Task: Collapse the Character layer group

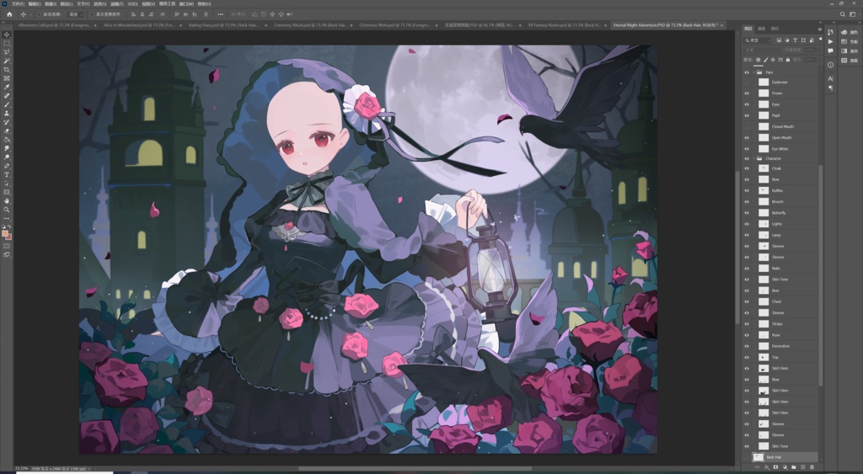Action: click(x=754, y=158)
